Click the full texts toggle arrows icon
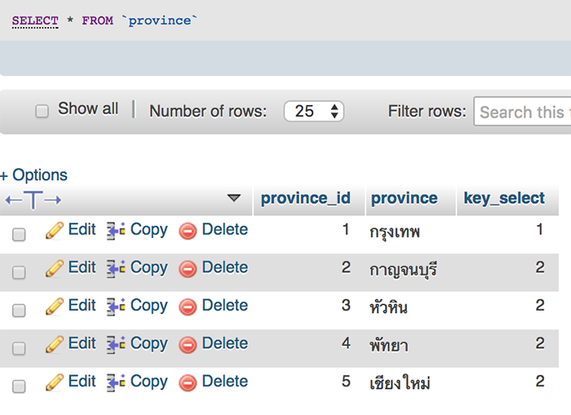This screenshot has height=415, width=571. tap(33, 200)
